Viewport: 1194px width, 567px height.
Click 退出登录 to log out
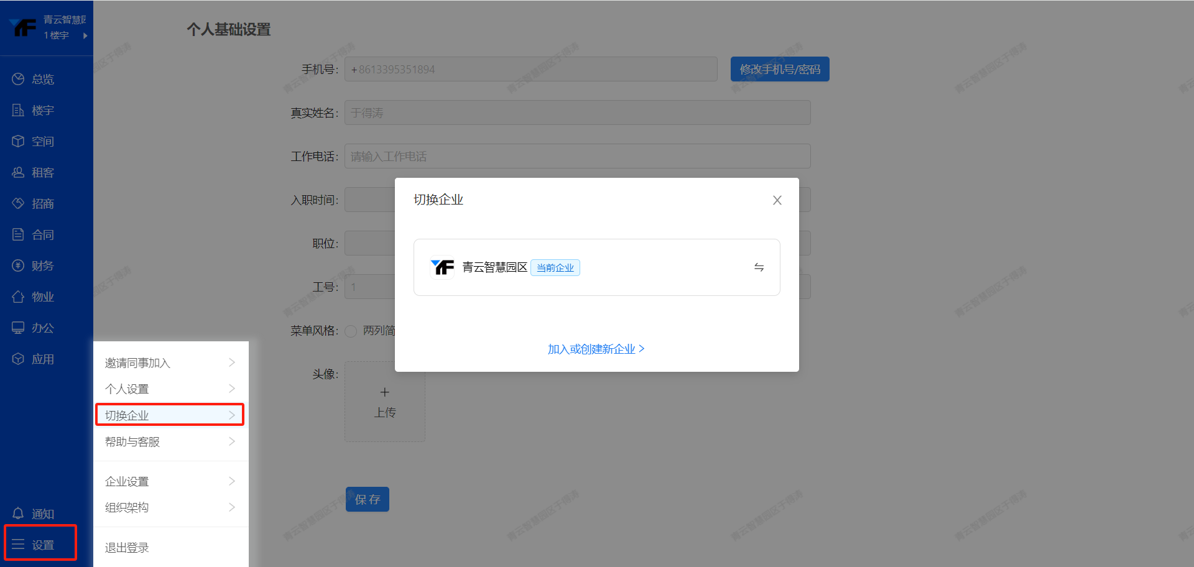point(127,547)
